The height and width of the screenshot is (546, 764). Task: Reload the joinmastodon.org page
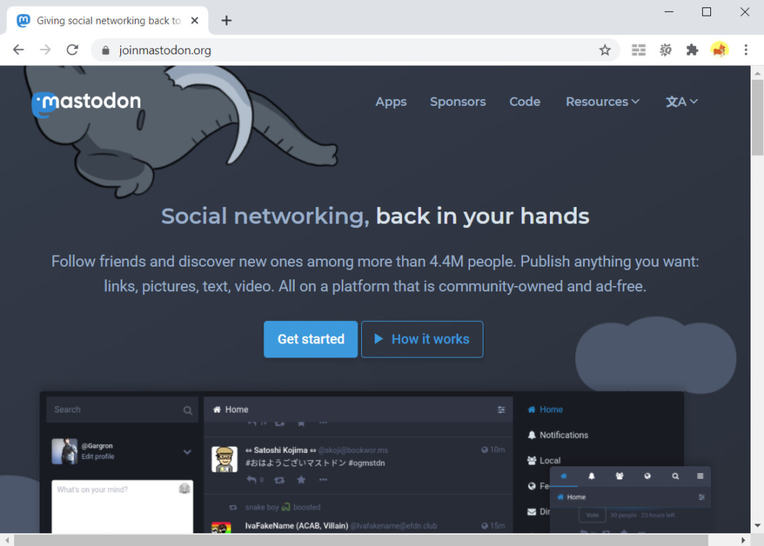click(x=72, y=50)
